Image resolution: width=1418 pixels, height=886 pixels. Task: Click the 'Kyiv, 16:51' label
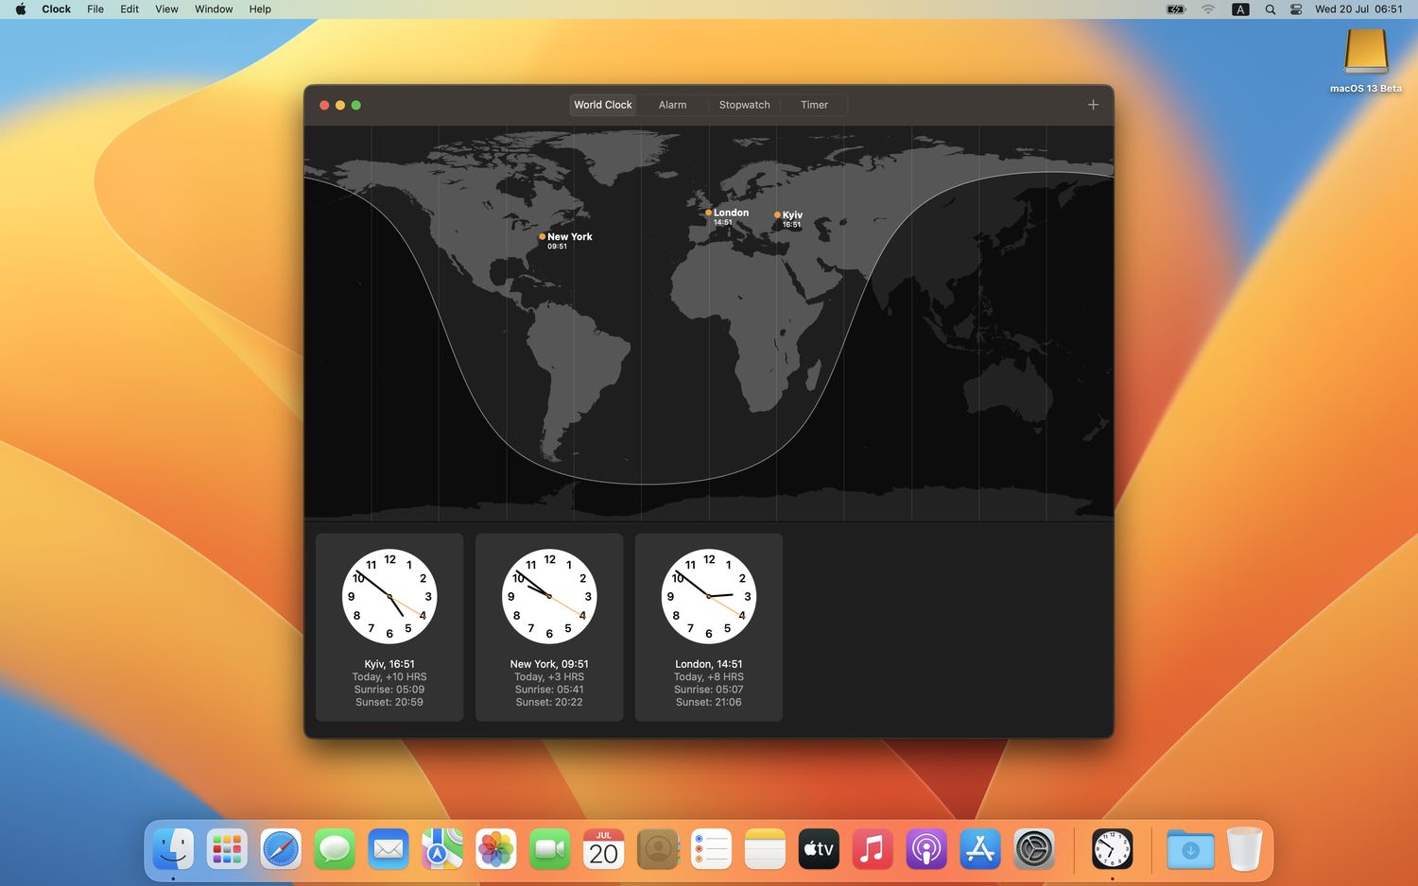389,664
